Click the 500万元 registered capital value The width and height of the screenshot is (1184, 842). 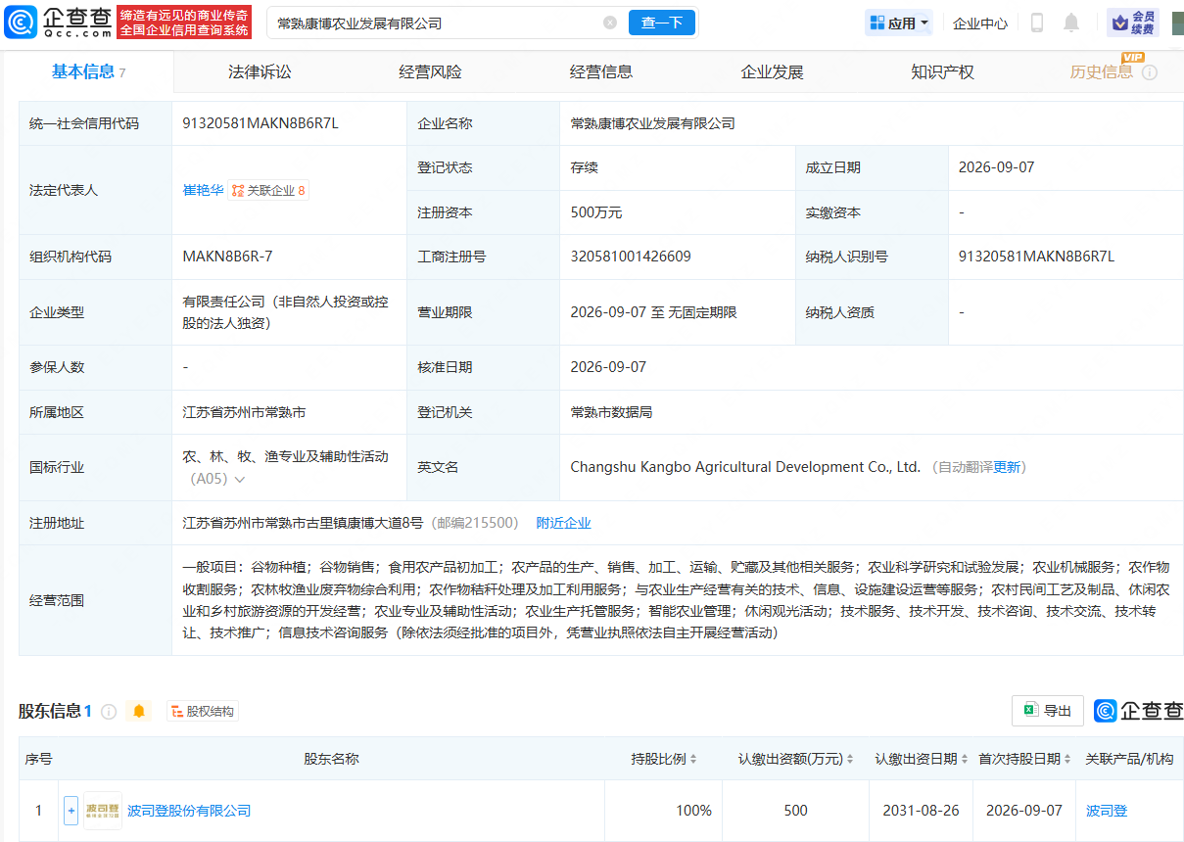tap(596, 212)
